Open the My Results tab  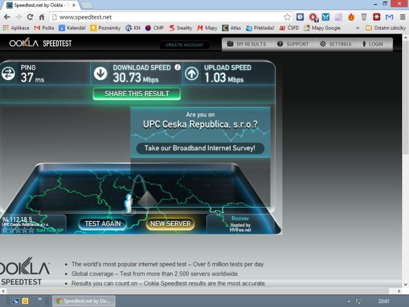(247, 44)
